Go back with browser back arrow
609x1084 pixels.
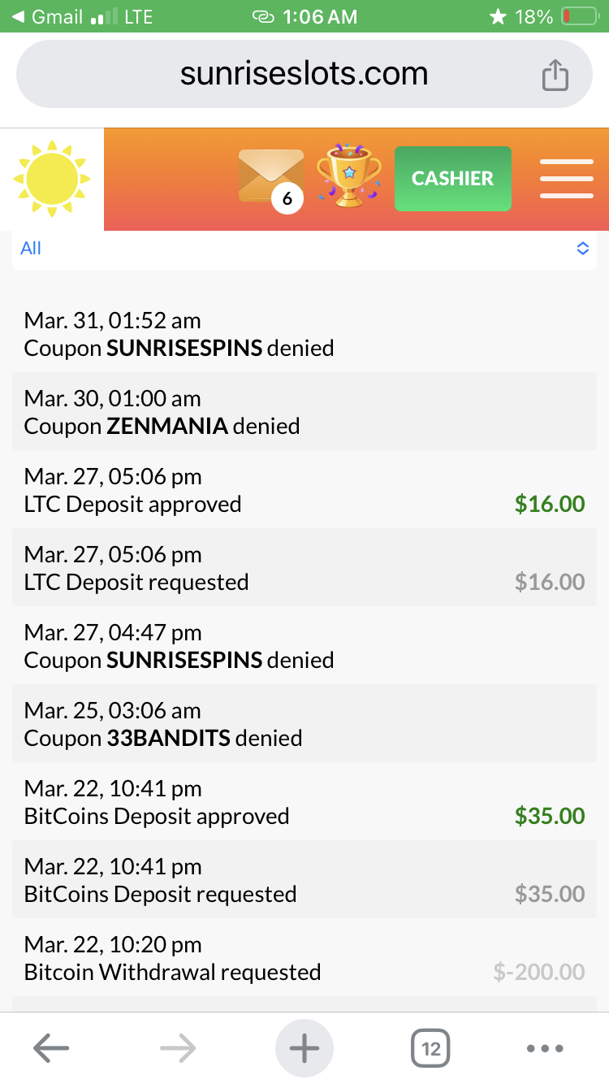click(x=51, y=1048)
